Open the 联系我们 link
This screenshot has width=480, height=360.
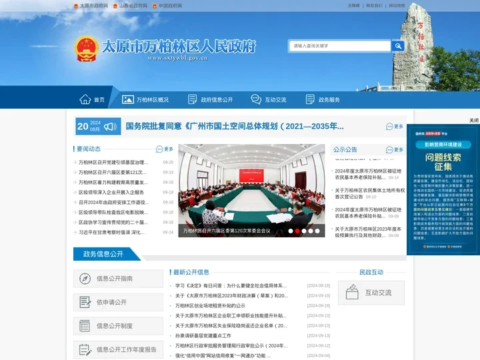tap(374, 5)
